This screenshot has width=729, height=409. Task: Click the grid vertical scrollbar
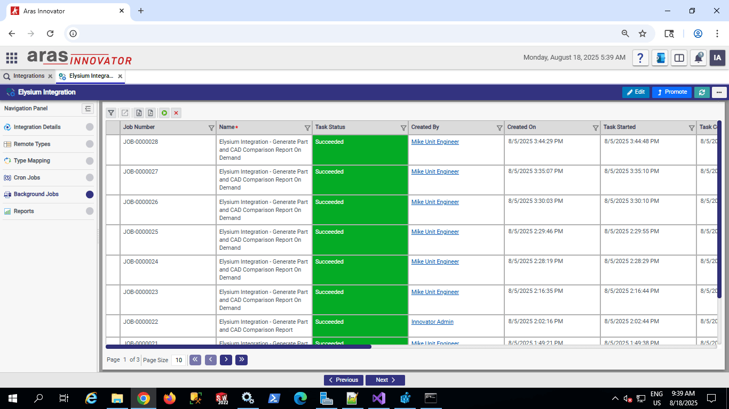pos(719,209)
